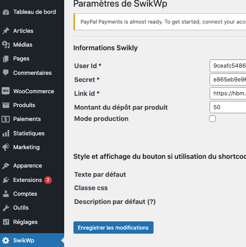Click the SwikWp gear icon
Image resolution: width=246 pixels, height=247 pixels.
tap(6, 240)
